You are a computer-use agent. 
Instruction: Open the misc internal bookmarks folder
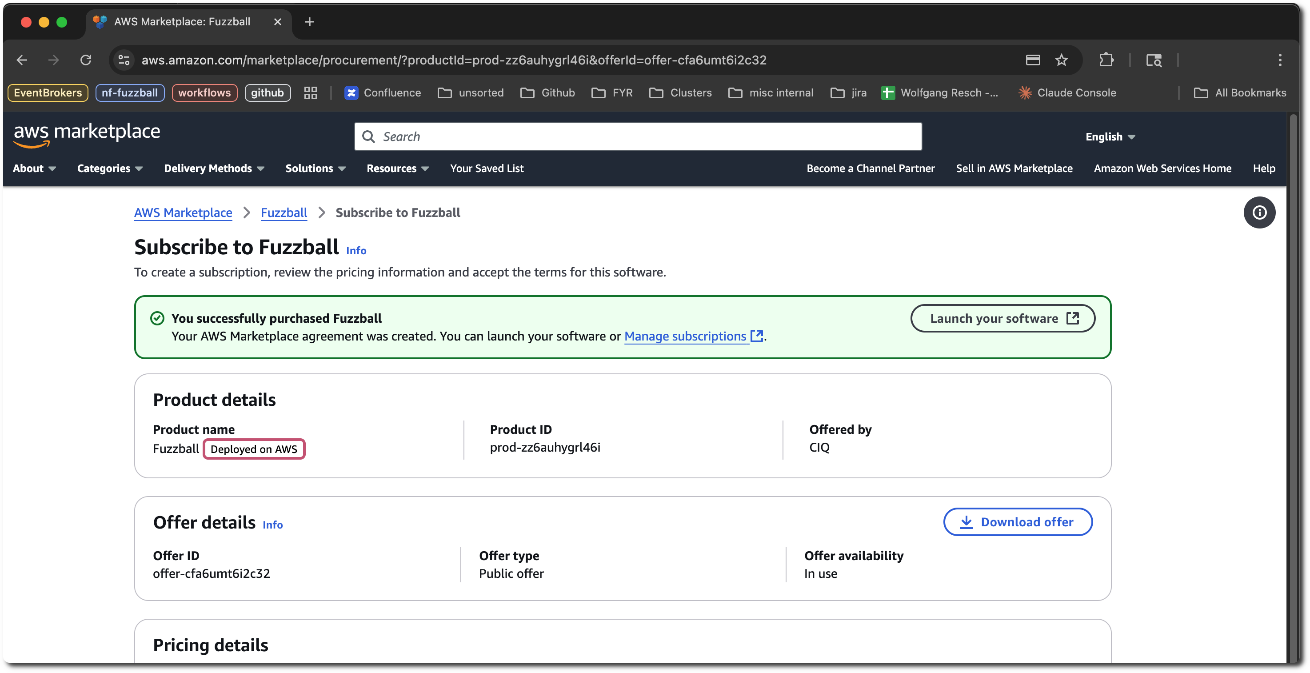(771, 92)
